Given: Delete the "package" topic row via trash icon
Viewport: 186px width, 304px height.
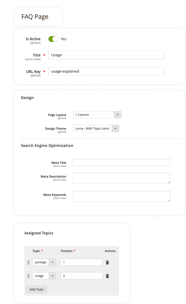Looking at the screenshot, I should coord(107,262).
